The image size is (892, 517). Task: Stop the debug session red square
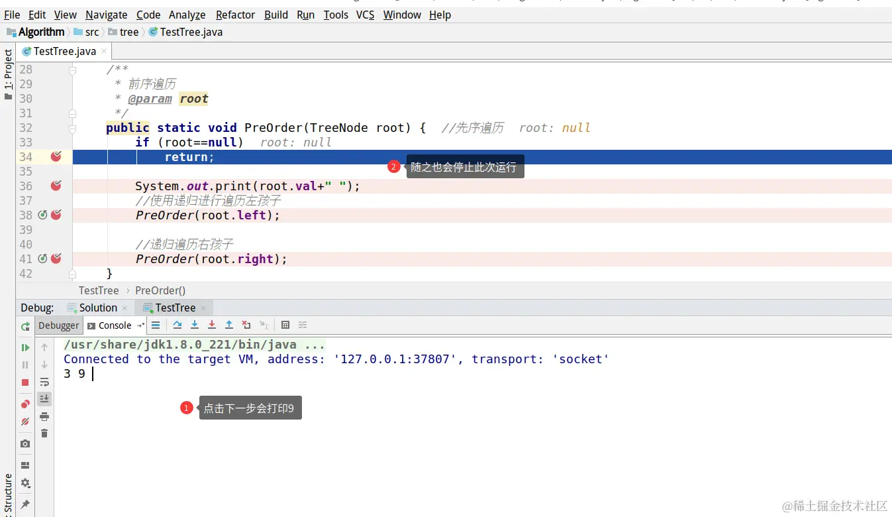tap(25, 382)
